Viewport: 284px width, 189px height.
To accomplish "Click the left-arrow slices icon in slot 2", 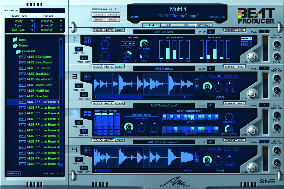I will click(x=225, y=76).
